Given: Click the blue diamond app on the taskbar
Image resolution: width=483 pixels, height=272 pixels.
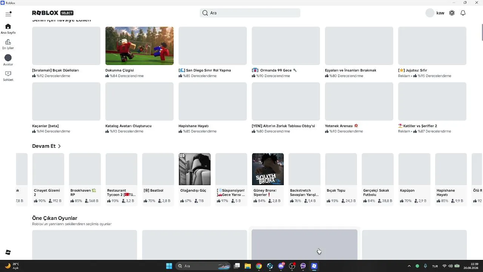Looking at the screenshot, I should 270,266.
